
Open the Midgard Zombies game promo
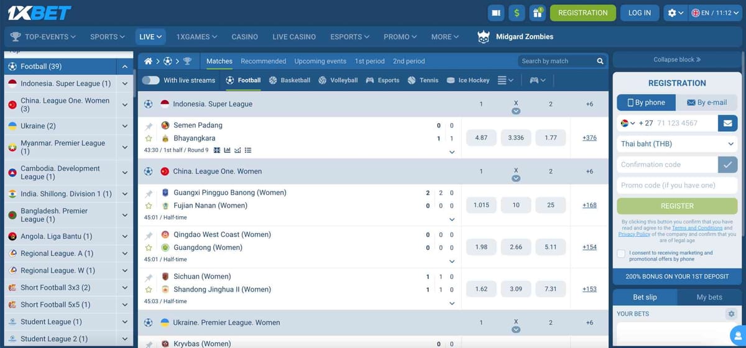515,37
